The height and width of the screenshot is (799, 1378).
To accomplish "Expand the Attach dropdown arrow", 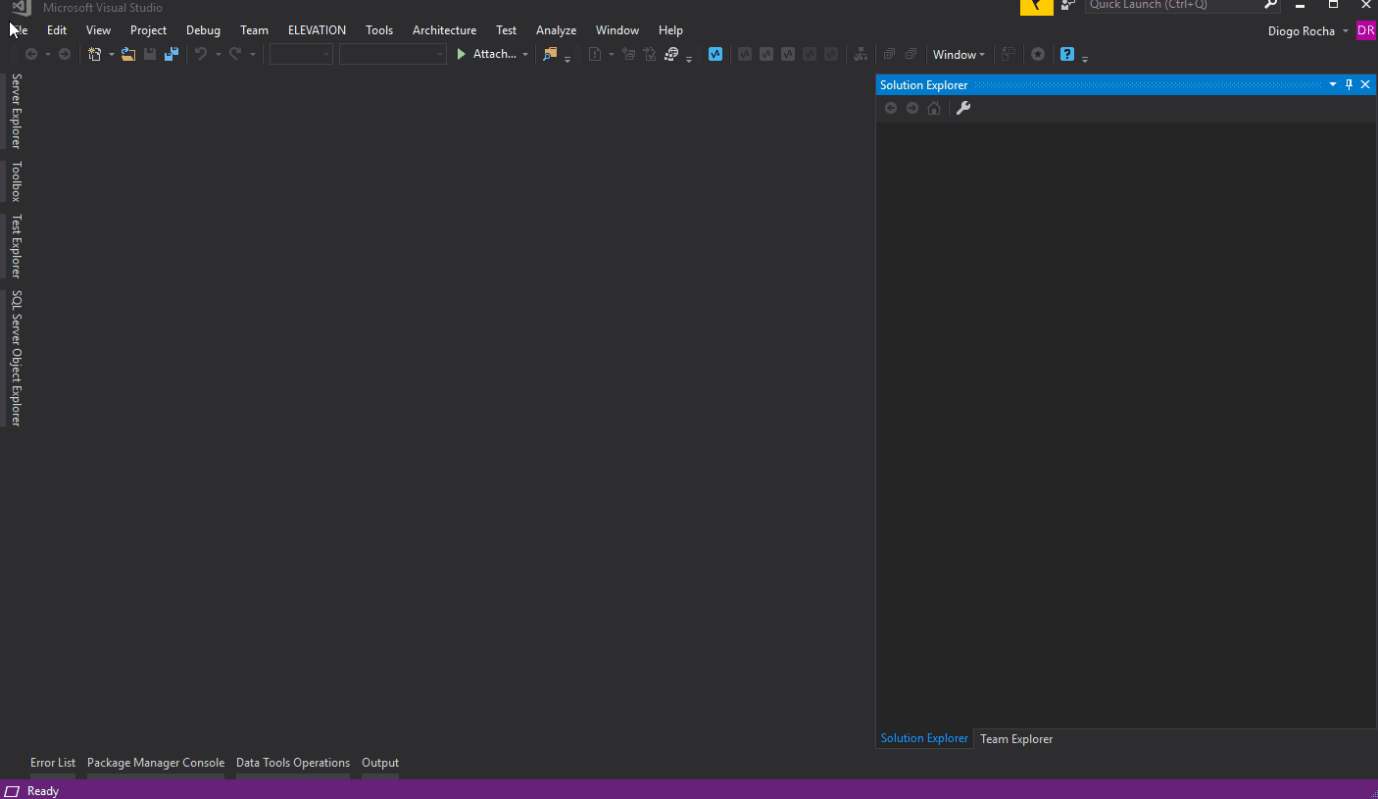I will click(x=525, y=55).
